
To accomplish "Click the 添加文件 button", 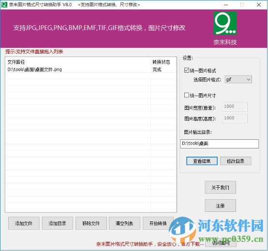I will coord(24,223).
